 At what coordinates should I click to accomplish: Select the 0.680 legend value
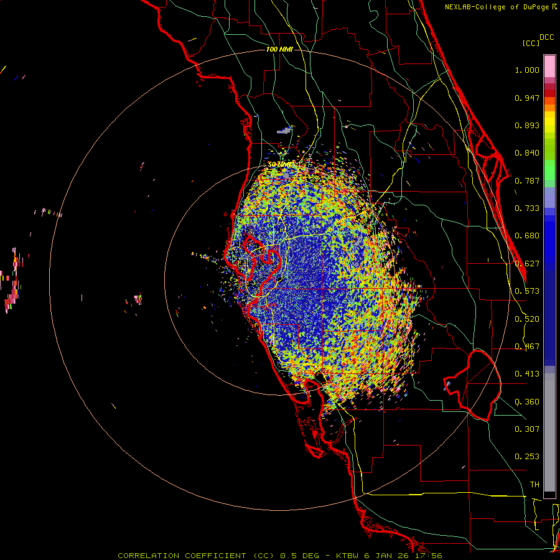pyautogui.click(x=527, y=236)
